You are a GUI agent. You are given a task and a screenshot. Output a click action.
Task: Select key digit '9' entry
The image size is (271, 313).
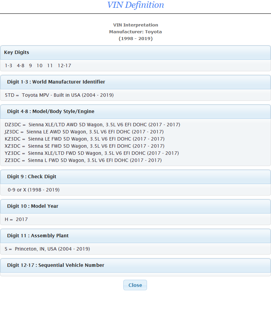tap(30, 66)
